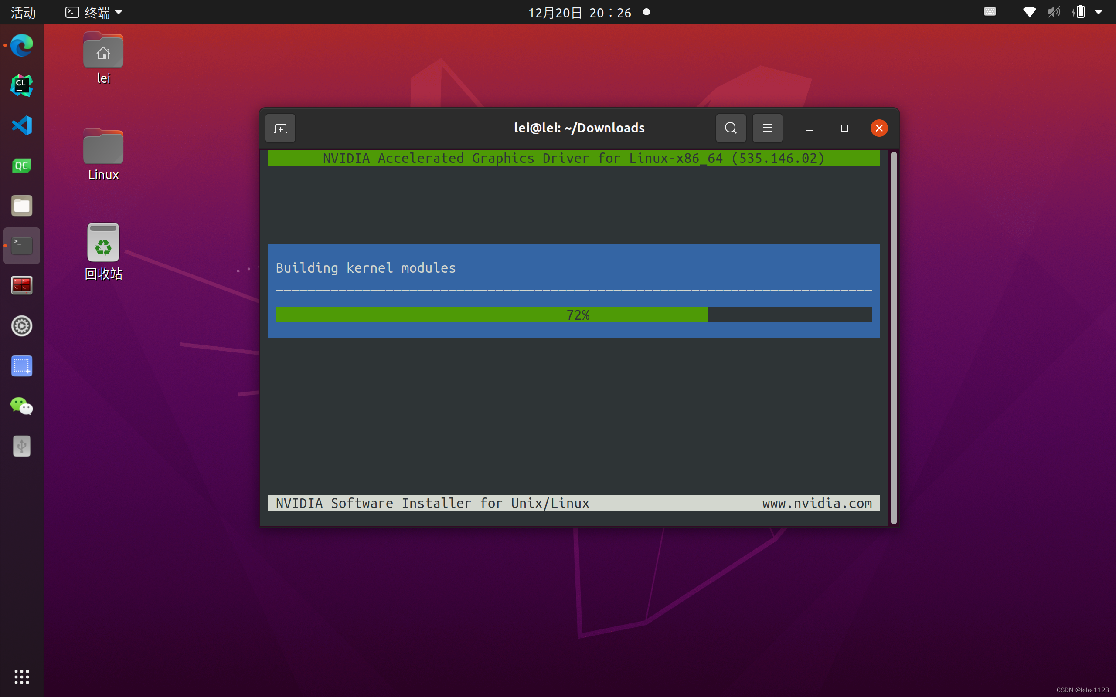Screen dimensions: 1116x697
Task: Expand the 终端 app menu
Action: pyautogui.click(x=94, y=13)
